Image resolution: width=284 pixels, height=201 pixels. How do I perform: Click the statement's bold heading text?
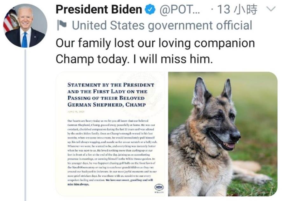click(x=111, y=94)
